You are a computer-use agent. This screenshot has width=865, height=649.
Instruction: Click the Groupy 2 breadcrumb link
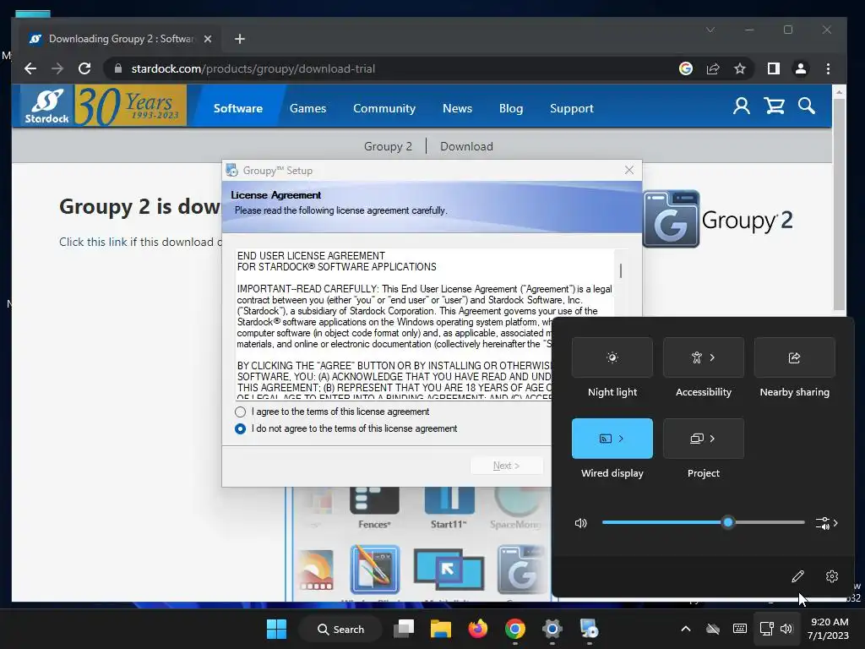pos(388,146)
